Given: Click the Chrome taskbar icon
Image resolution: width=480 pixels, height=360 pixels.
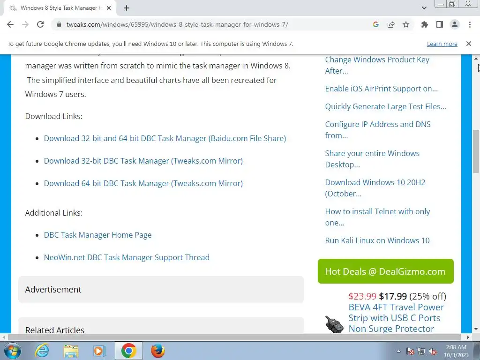Looking at the screenshot, I should click(128, 351).
